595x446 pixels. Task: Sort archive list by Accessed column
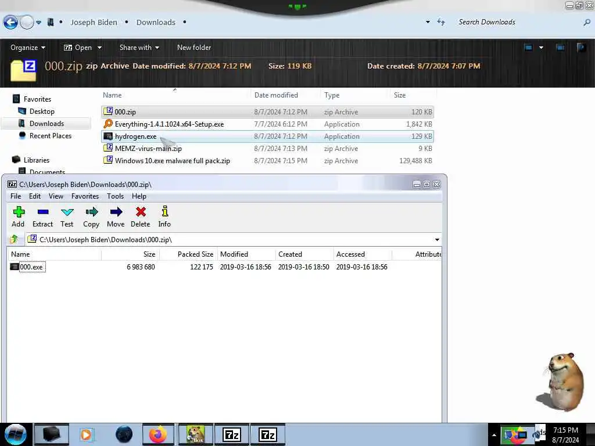pyautogui.click(x=363, y=254)
